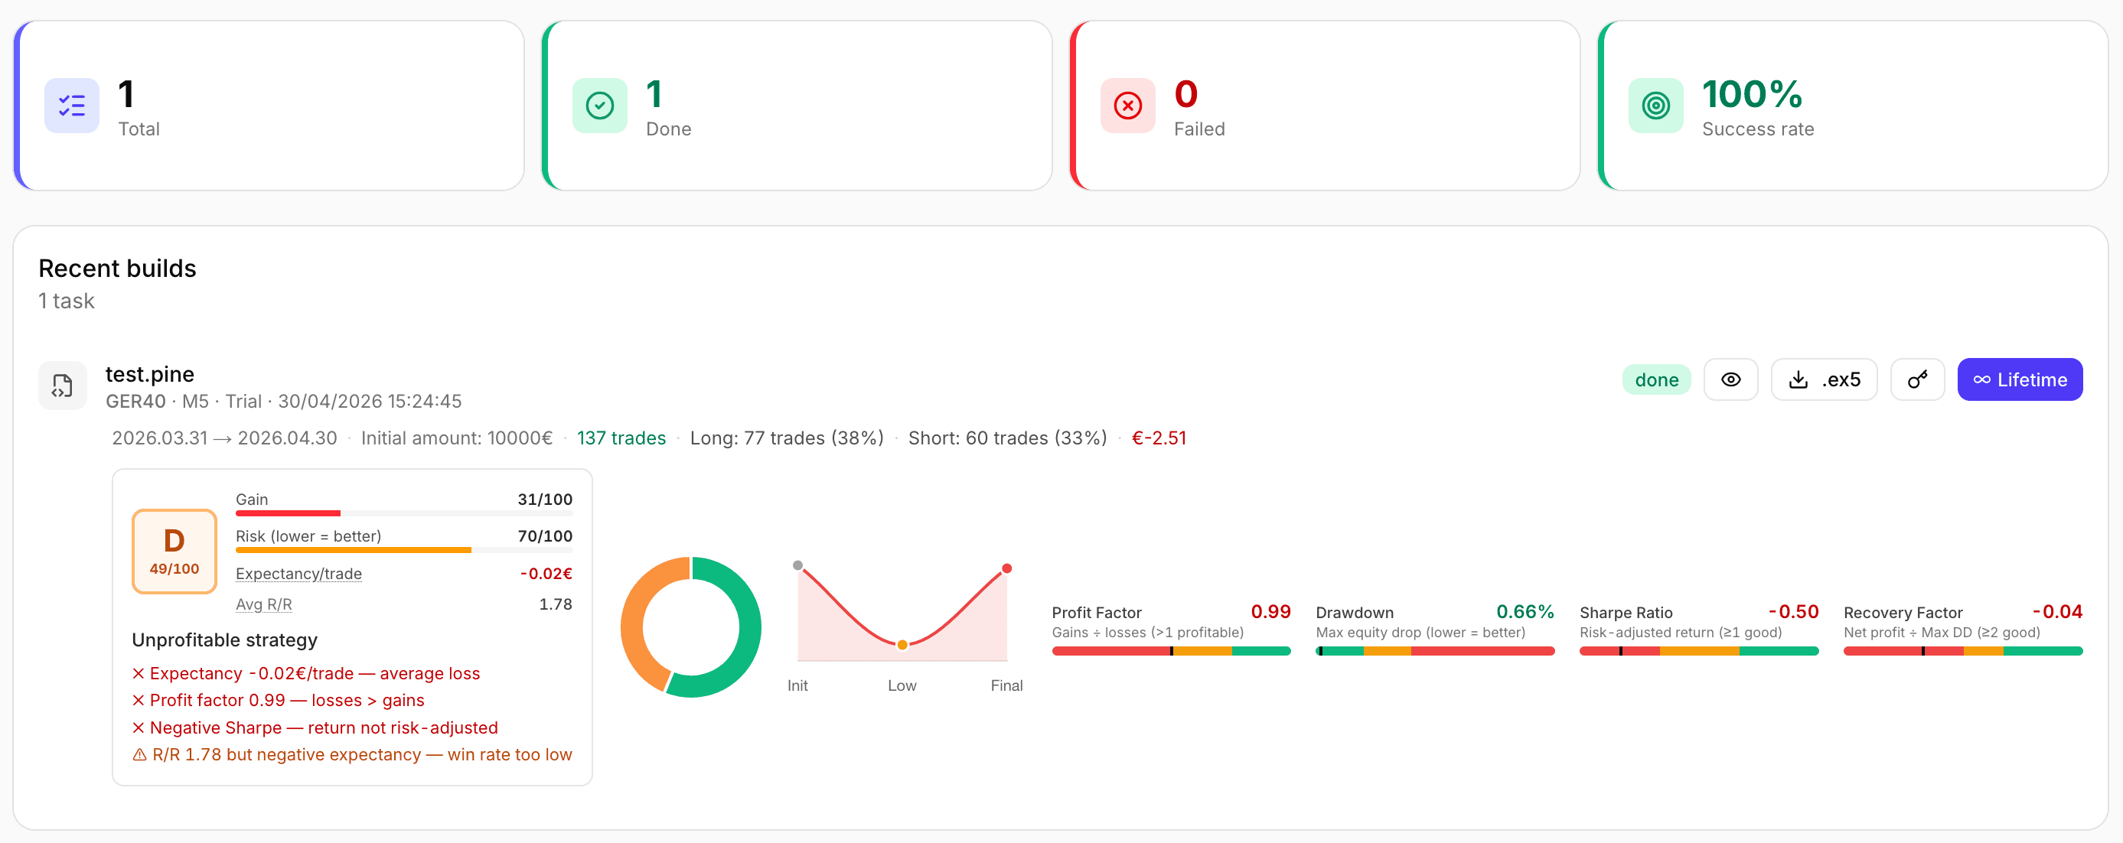
Task: Click the '100%' success rate value
Action: 1752,95
